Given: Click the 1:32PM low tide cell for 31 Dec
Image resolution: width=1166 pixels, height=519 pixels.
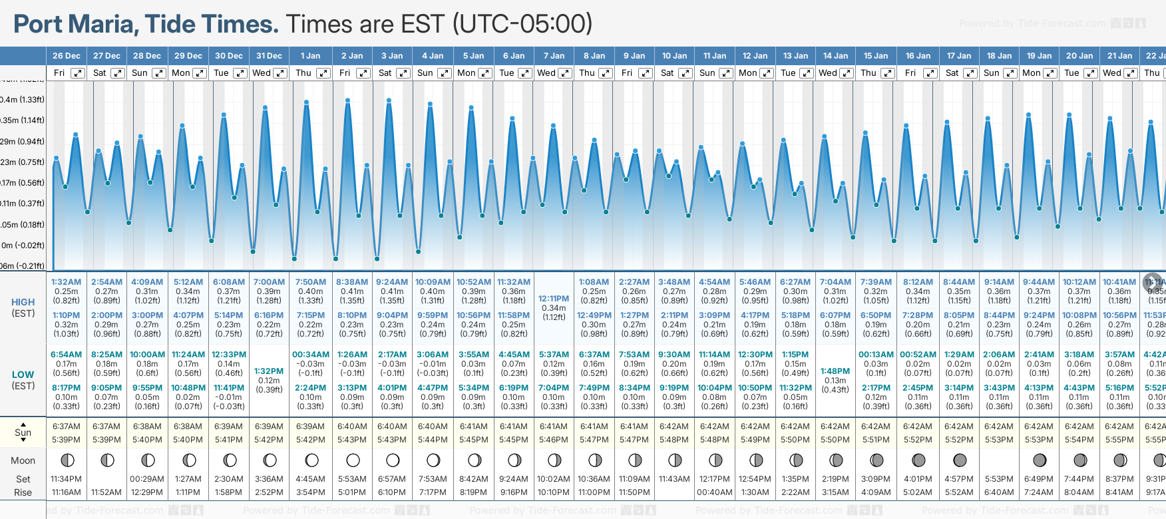Looking at the screenshot, I should (269, 371).
